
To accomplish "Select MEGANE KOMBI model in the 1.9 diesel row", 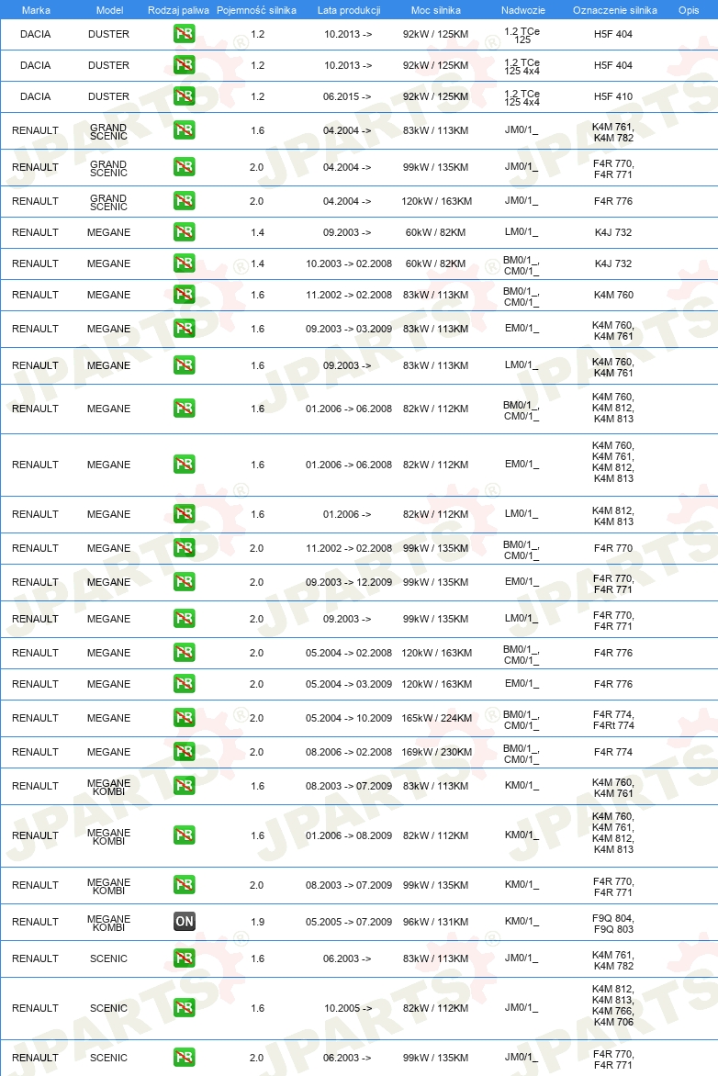I will [x=108, y=923].
